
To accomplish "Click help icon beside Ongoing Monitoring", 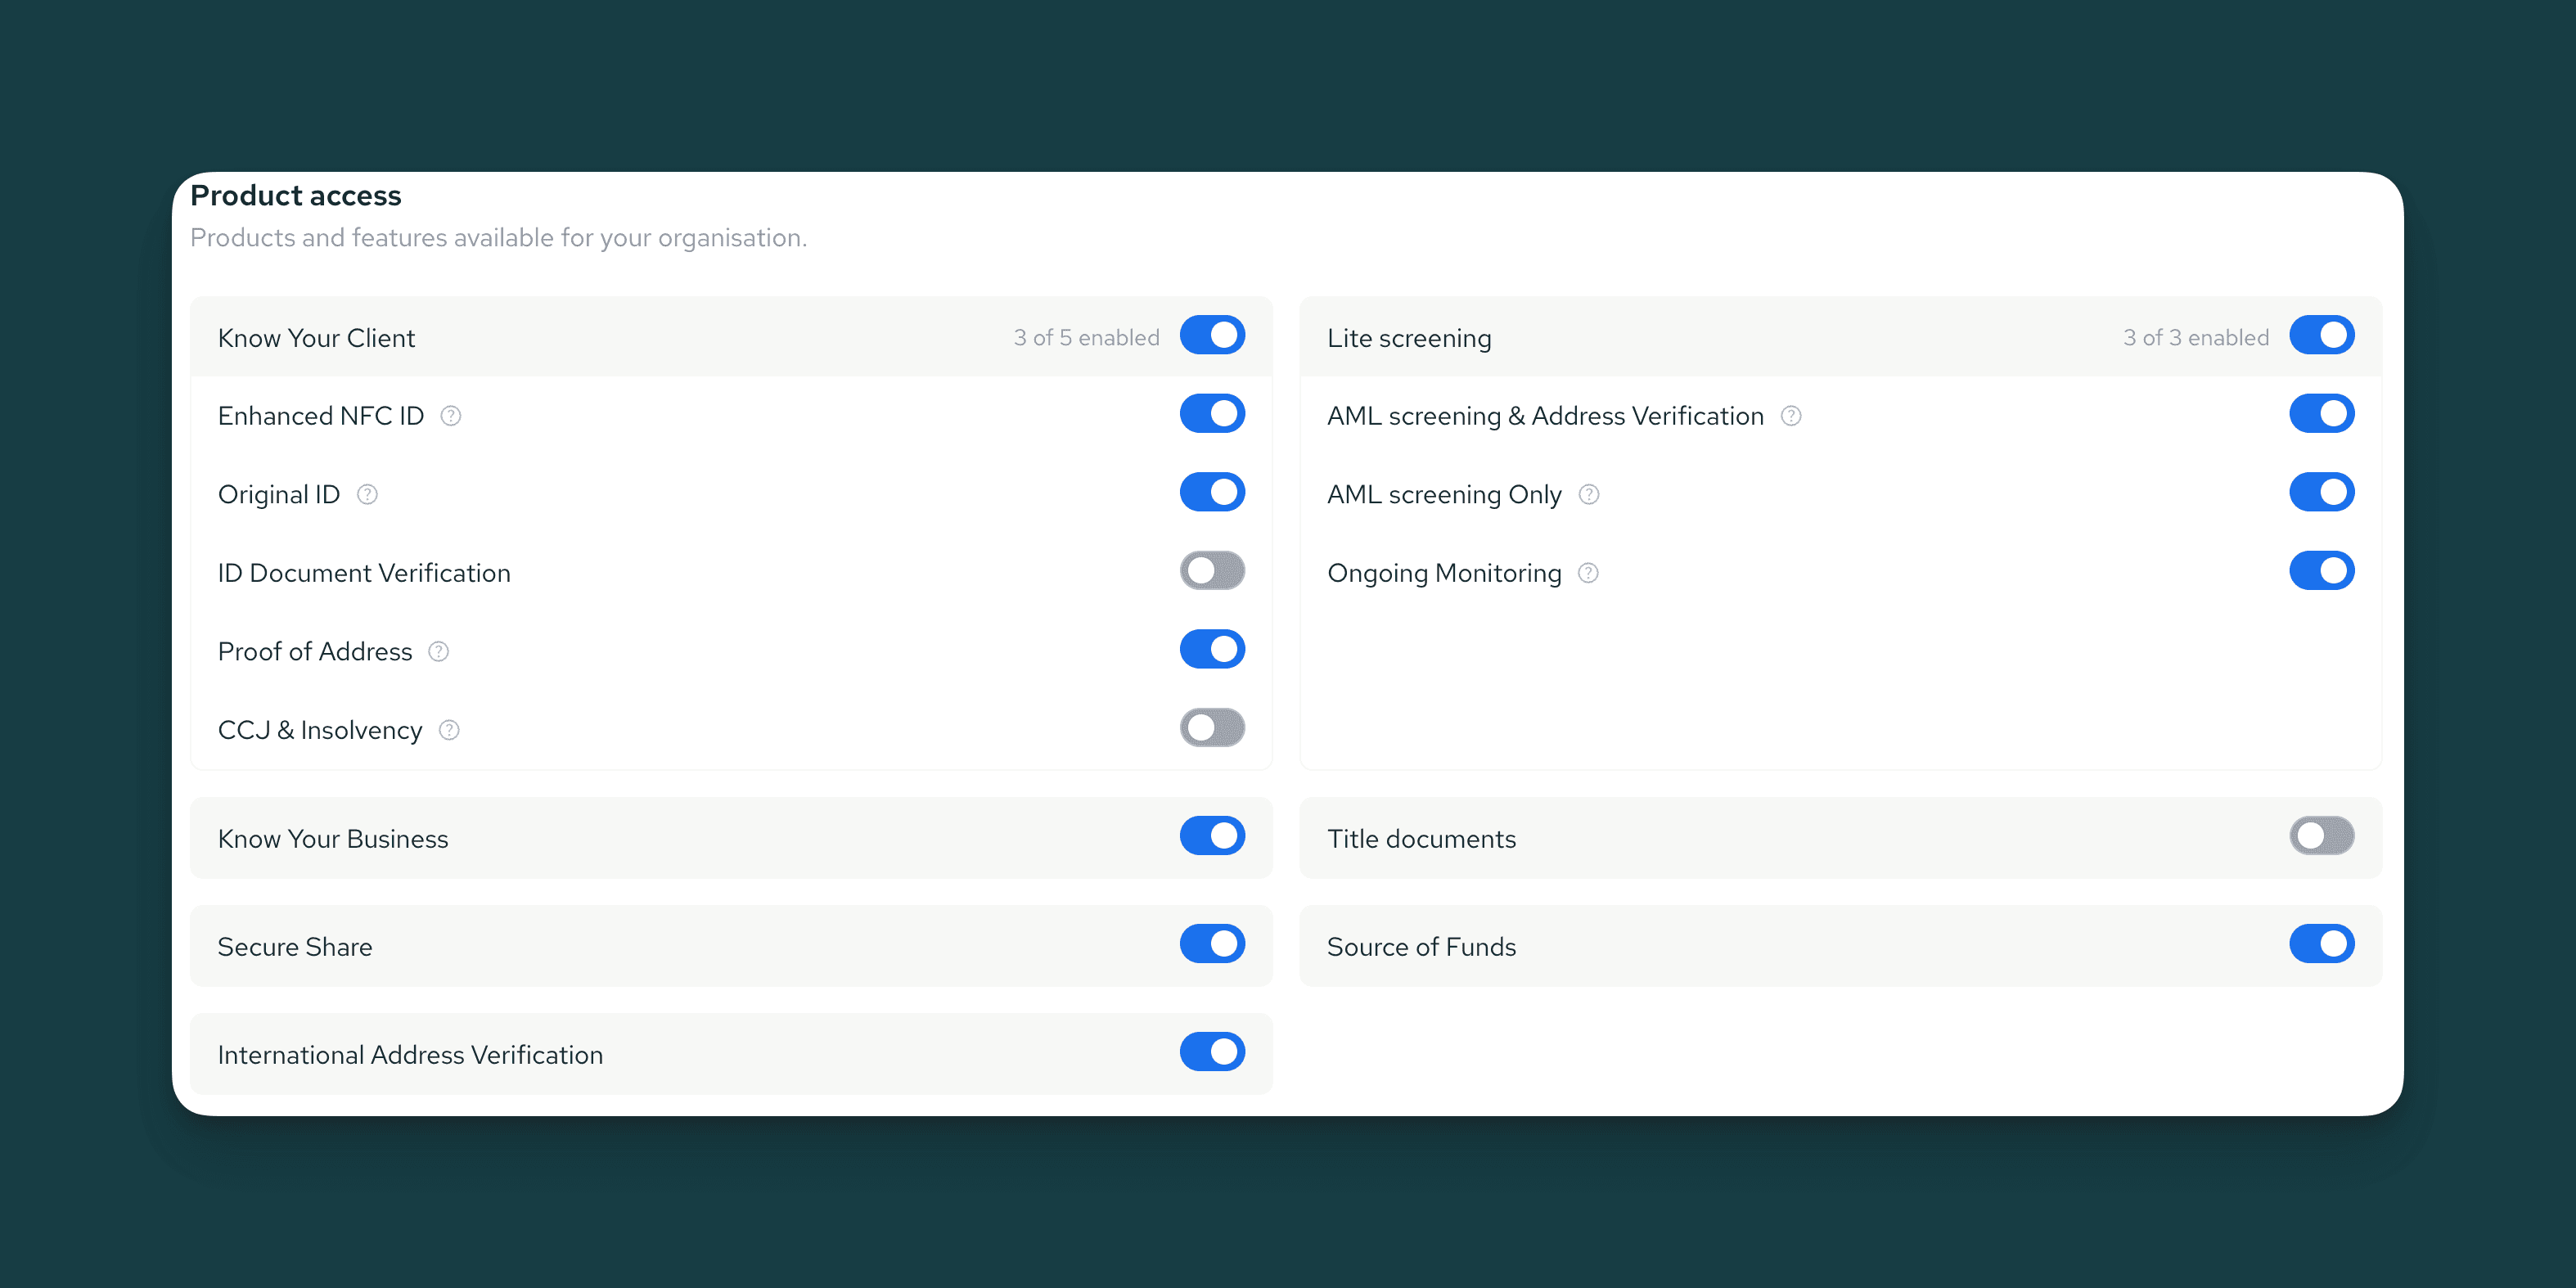I will pos(1588,573).
